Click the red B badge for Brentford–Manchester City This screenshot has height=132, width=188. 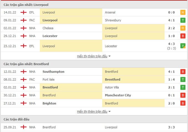point(182,95)
